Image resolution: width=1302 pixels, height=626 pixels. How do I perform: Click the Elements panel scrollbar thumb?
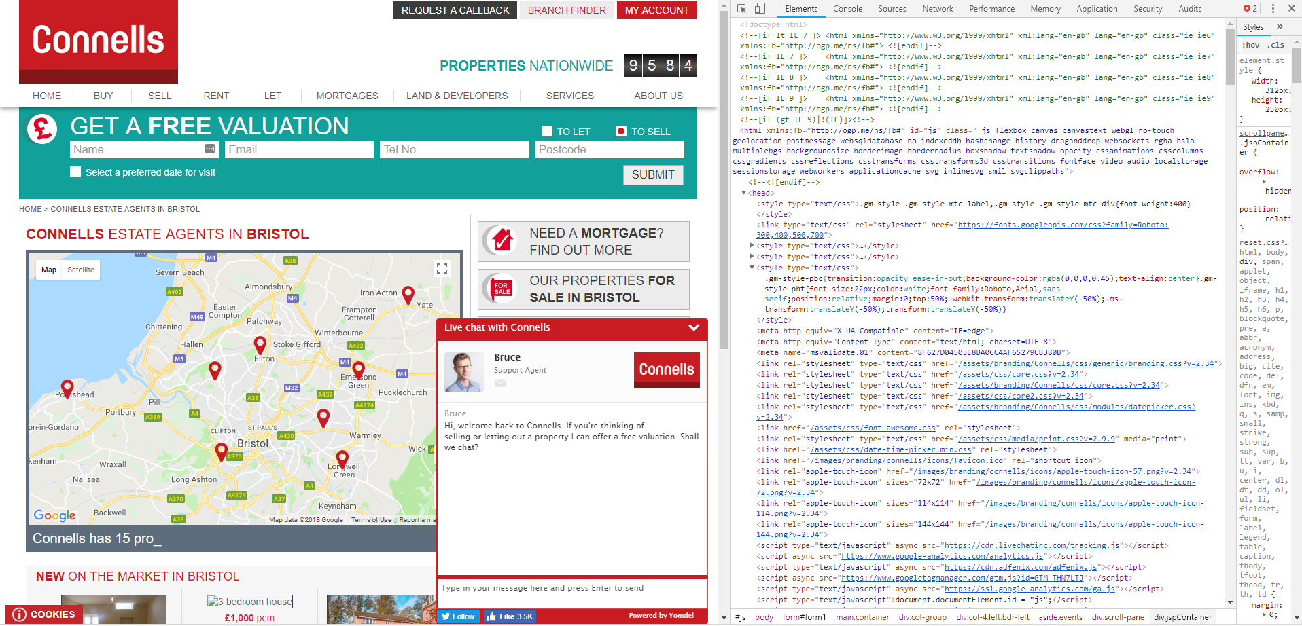[1230, 57]
